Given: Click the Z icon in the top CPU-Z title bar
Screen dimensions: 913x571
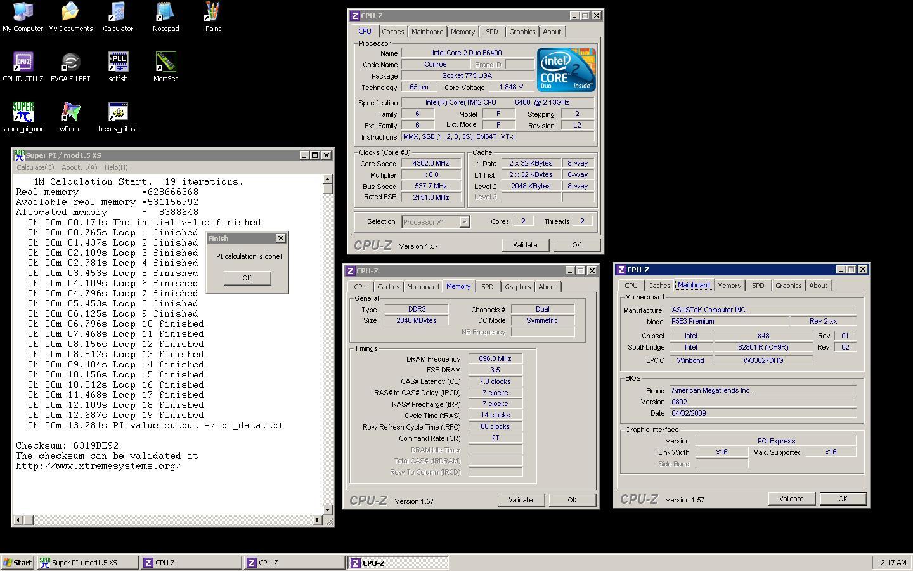Looking at the screenshot, I should (355, 16).
